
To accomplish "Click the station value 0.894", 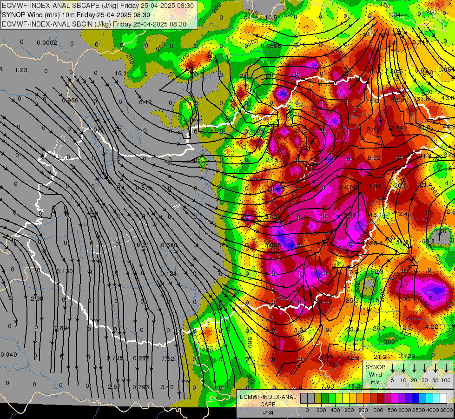I will 63,328.
